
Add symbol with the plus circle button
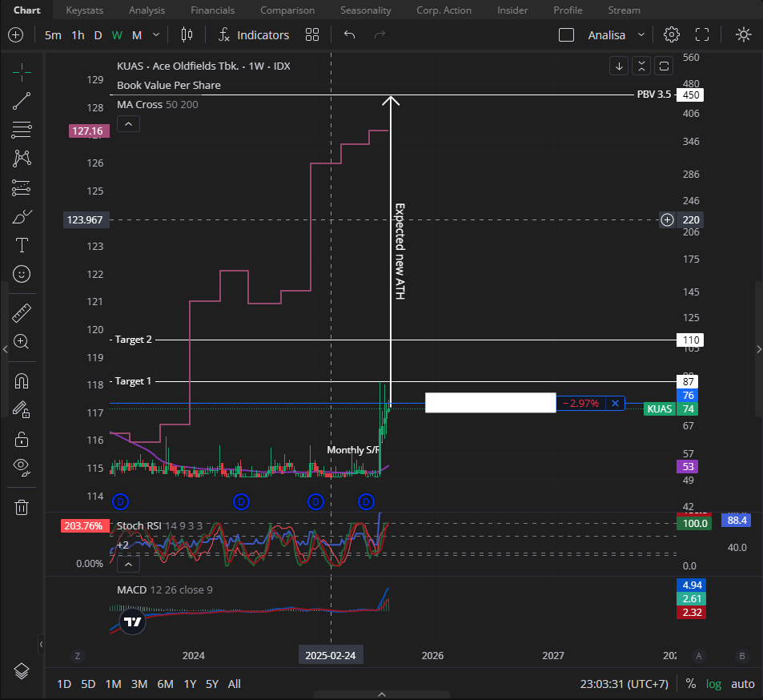click(x=15, y=35)
